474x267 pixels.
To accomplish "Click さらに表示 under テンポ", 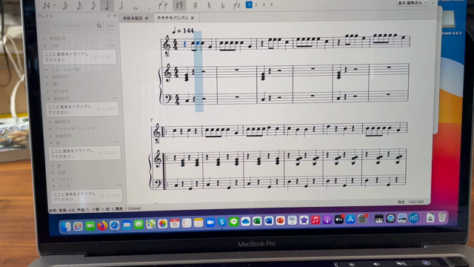I will 110,196.
